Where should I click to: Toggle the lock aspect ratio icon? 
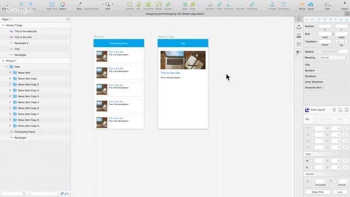[333, 34]
